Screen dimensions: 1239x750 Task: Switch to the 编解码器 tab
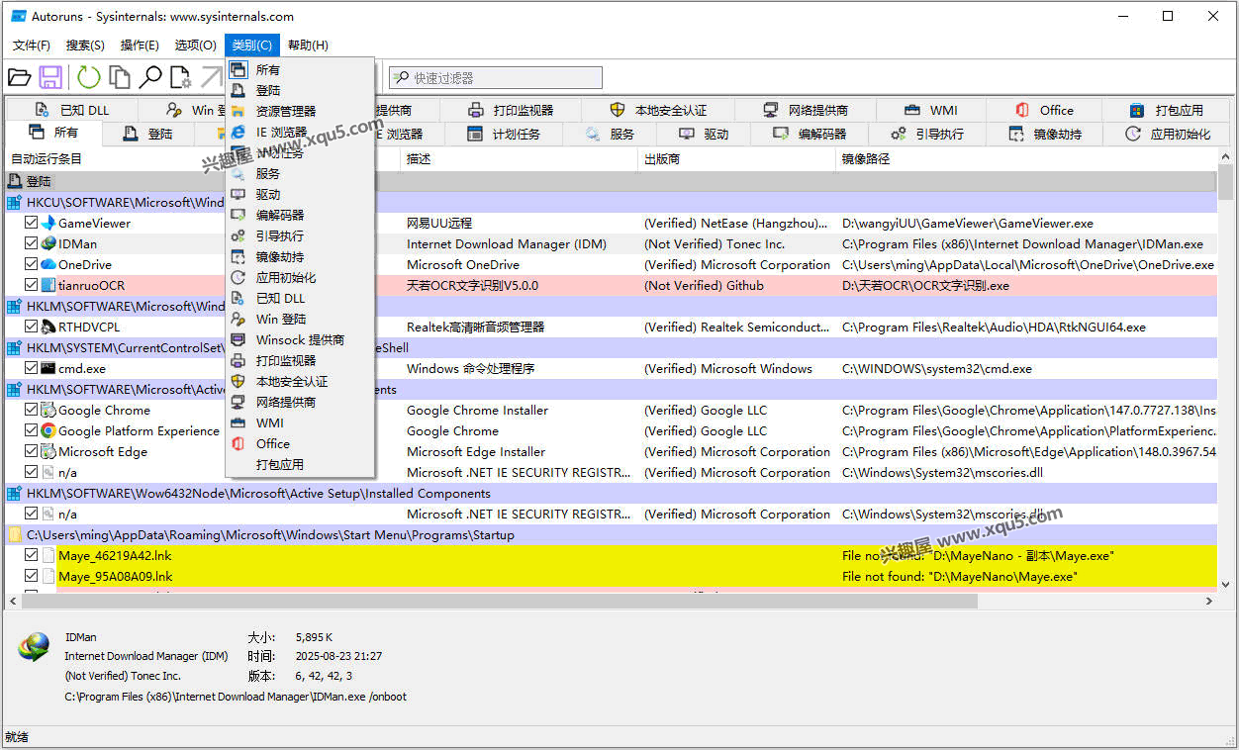point(810,135)
